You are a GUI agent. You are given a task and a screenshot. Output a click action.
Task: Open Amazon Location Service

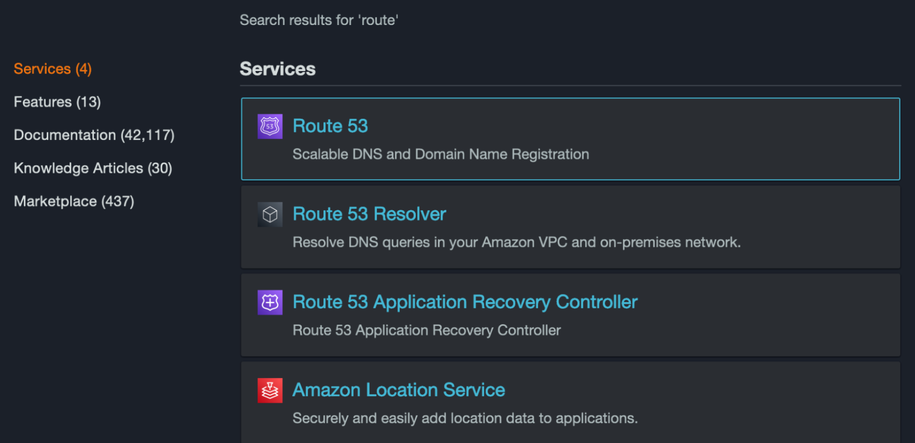point(398,390)
